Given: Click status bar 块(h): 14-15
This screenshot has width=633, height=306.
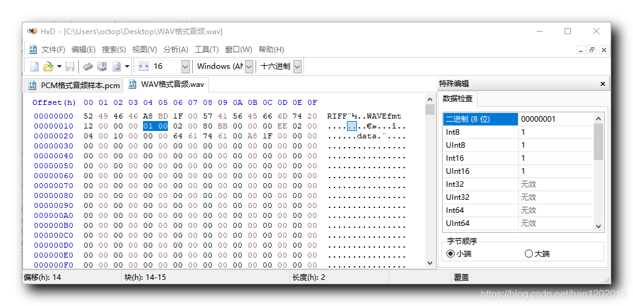Looking at the screenshot, I should point(146,277).
